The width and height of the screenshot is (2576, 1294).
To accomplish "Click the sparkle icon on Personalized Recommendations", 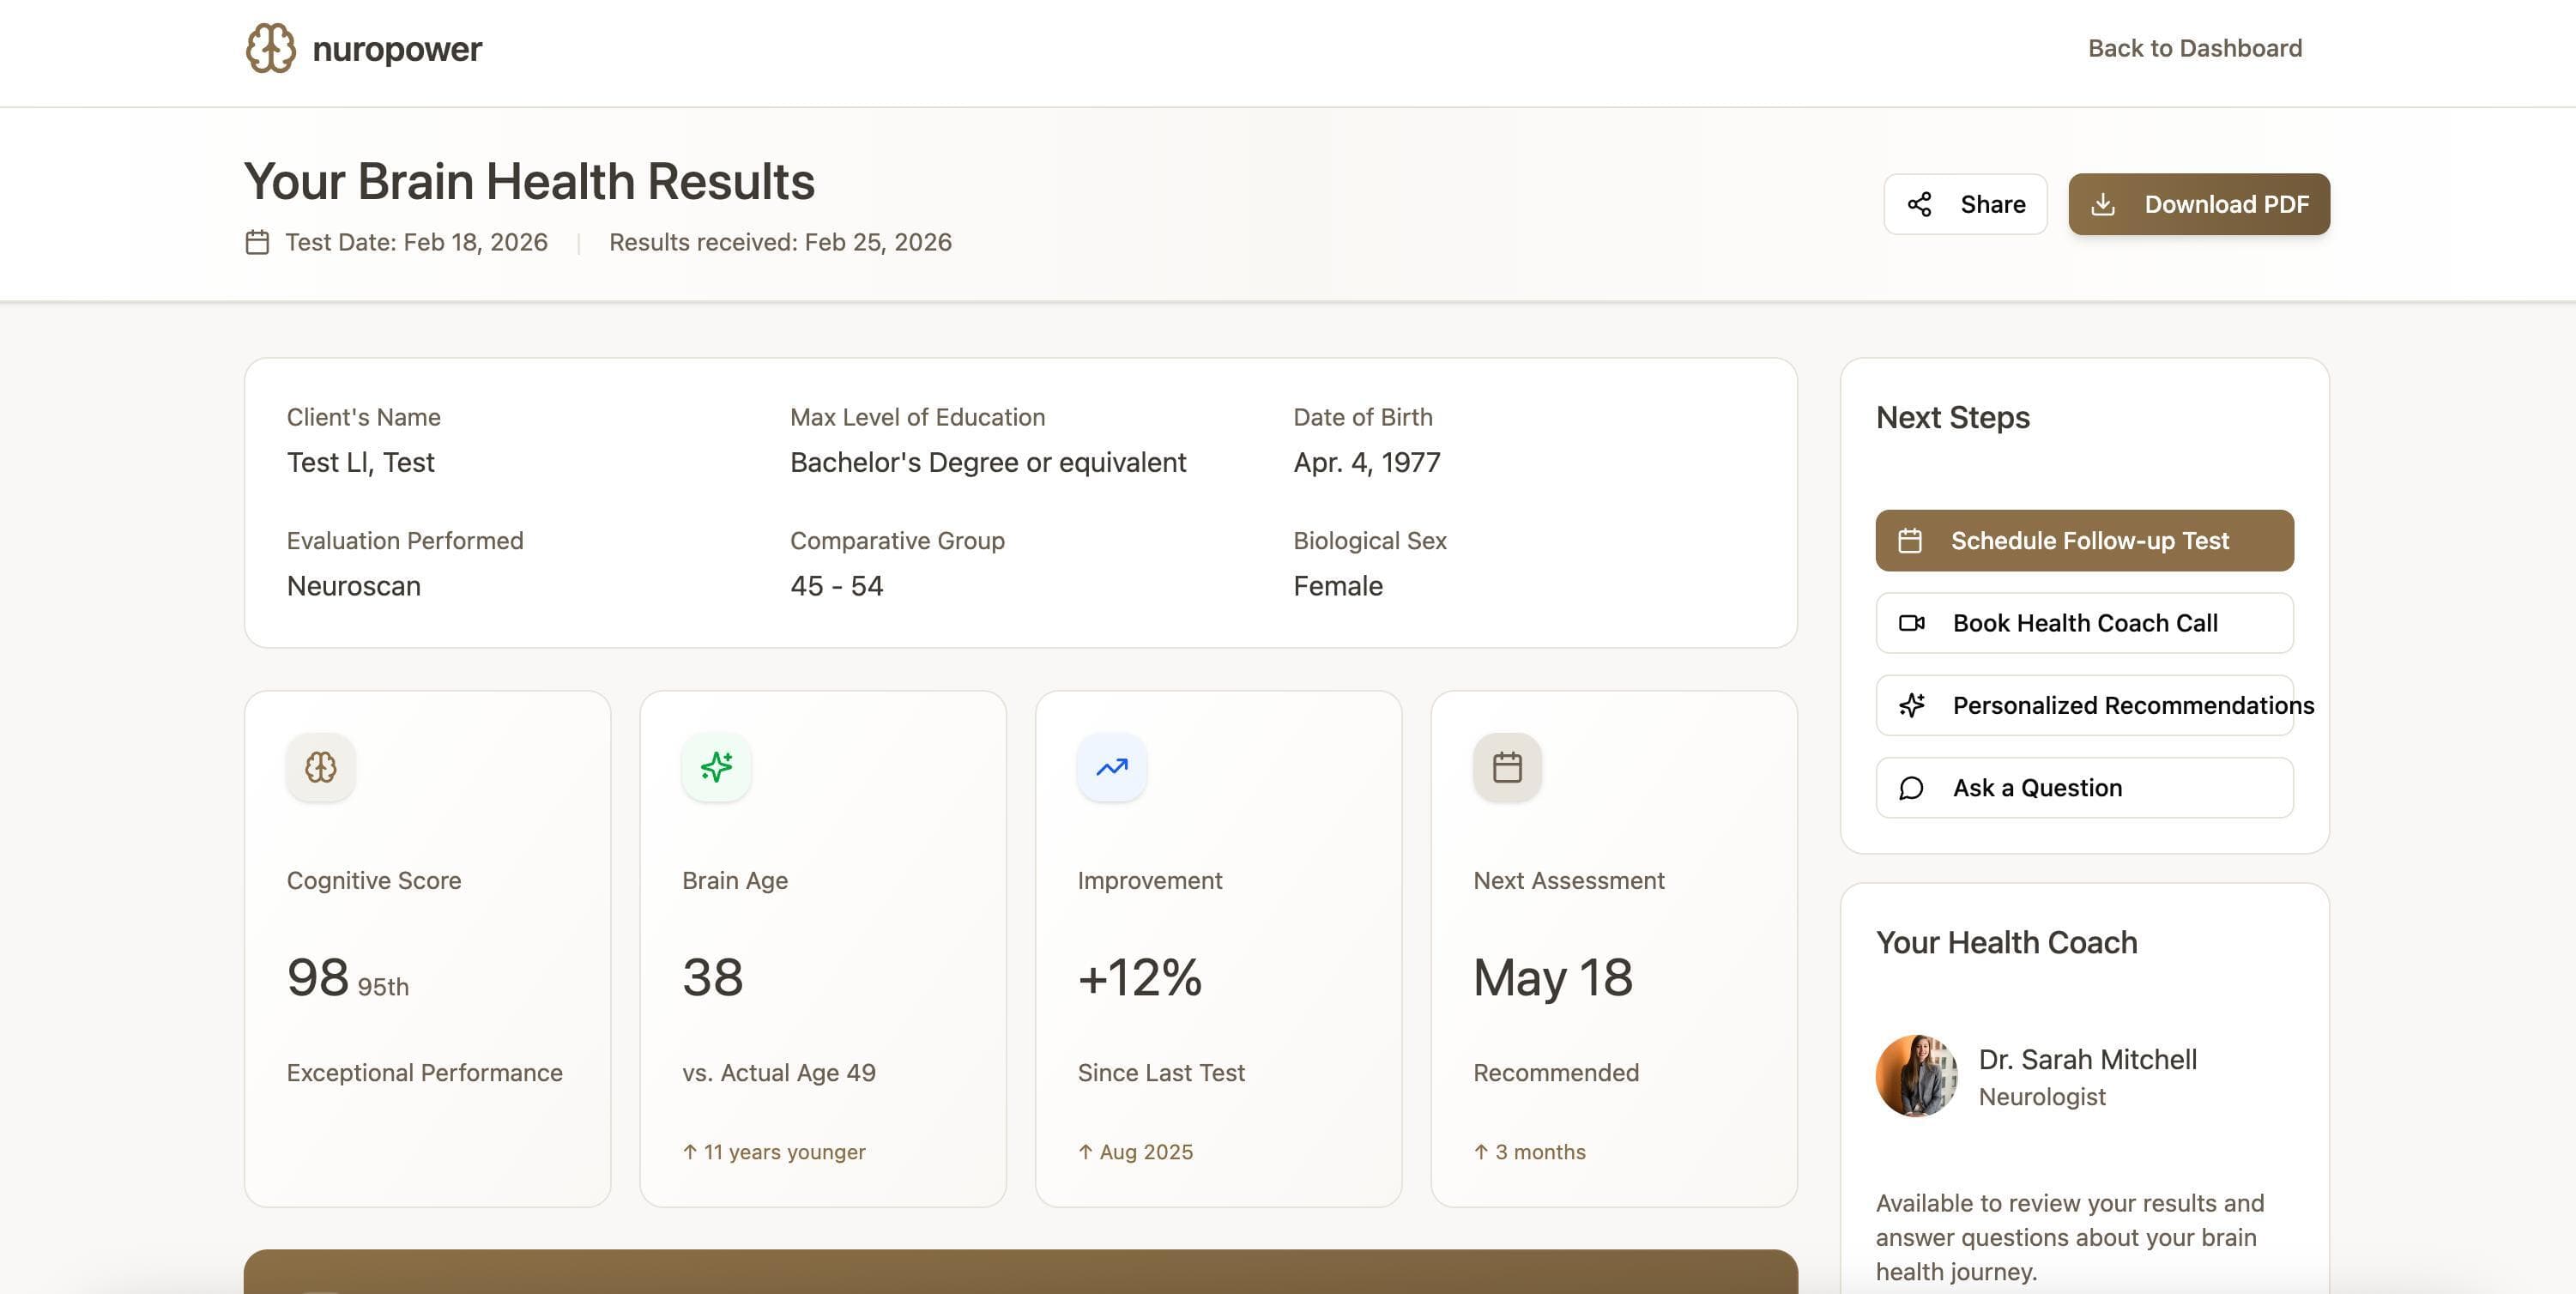I will pos(1913,705).
